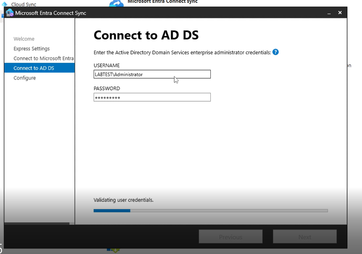Image resolution: width=362 pixels, height=254 pixels.
Task: Click the background 'Microsoft Entra Connect sync' heading
Action: point(163,2)
